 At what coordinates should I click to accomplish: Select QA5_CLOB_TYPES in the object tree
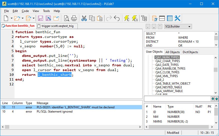click(x=167, y=72)
